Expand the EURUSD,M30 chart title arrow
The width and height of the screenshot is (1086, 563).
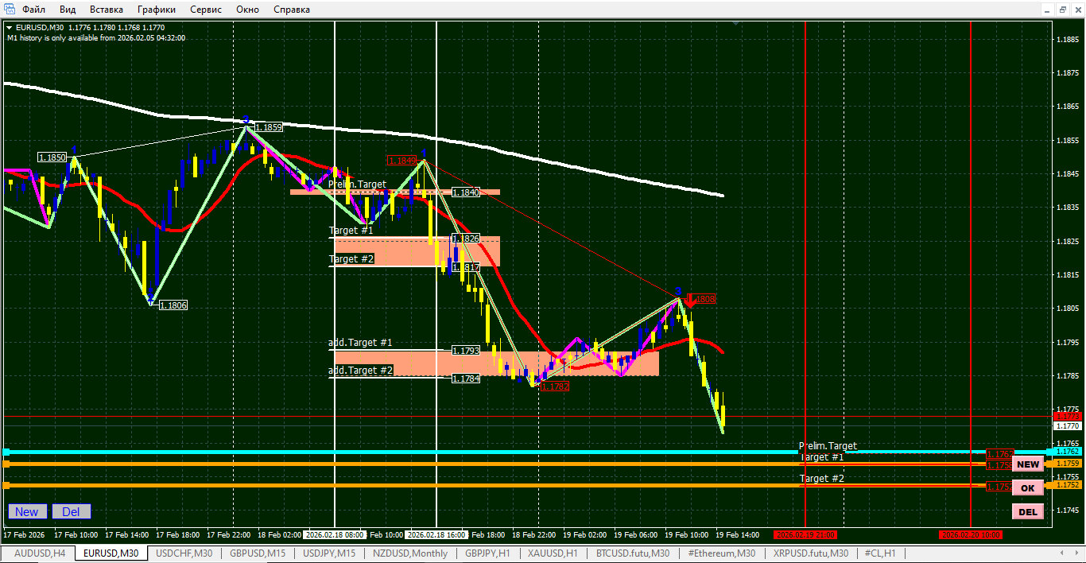[9, 27]
